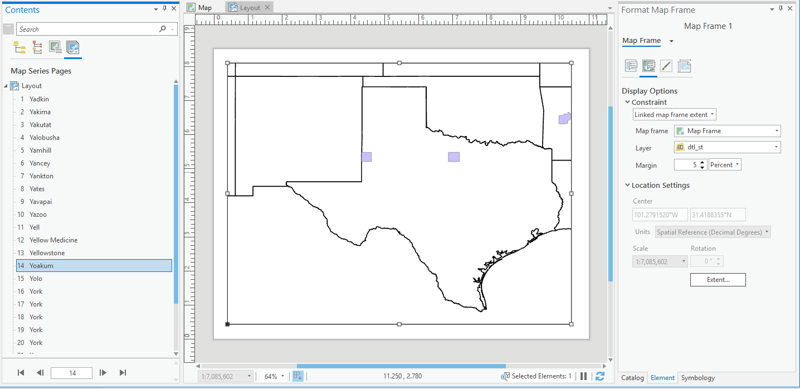Advance to the next map series page
800x389 pixels.
point(103,373)
